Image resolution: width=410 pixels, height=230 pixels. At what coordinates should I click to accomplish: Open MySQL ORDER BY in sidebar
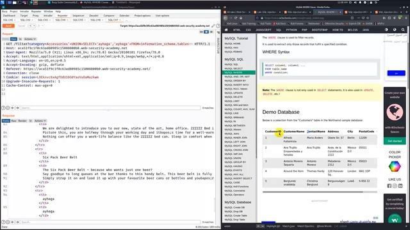tap(235, 80)
